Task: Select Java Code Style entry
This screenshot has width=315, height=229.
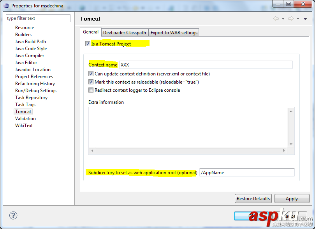Action: [31, 49]
